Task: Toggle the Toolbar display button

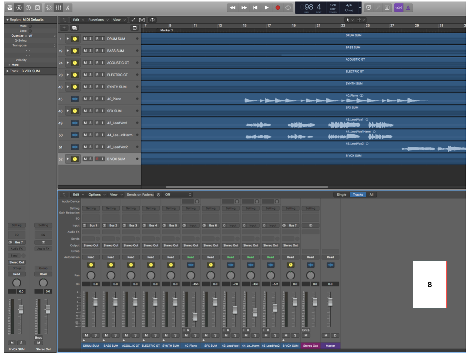Action: (37, 7)
